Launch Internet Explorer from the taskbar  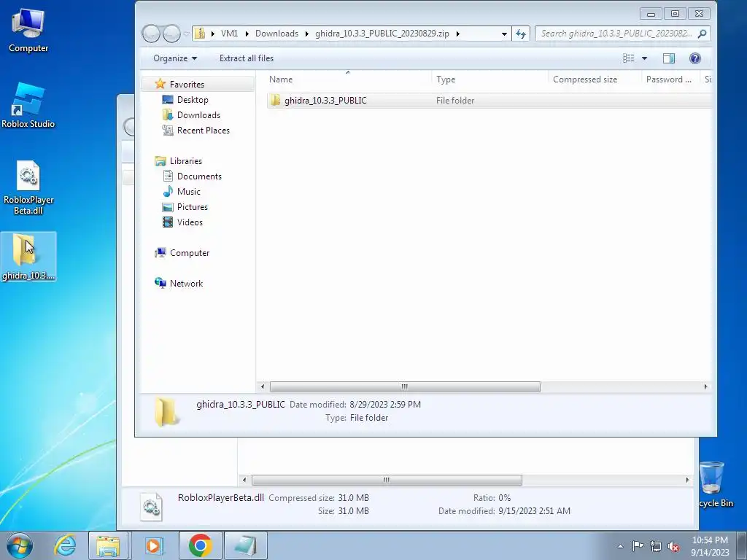(x=65, y=545)
